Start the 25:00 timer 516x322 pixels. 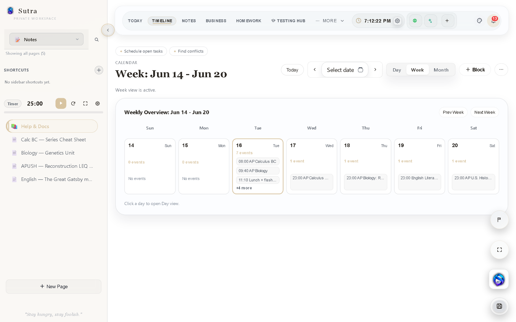click(61, 103)
